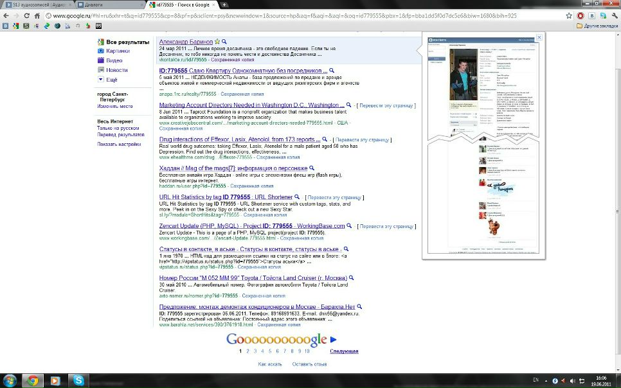Reload the page with the refresh icon

pyautogui.click(x=26, y=15)
